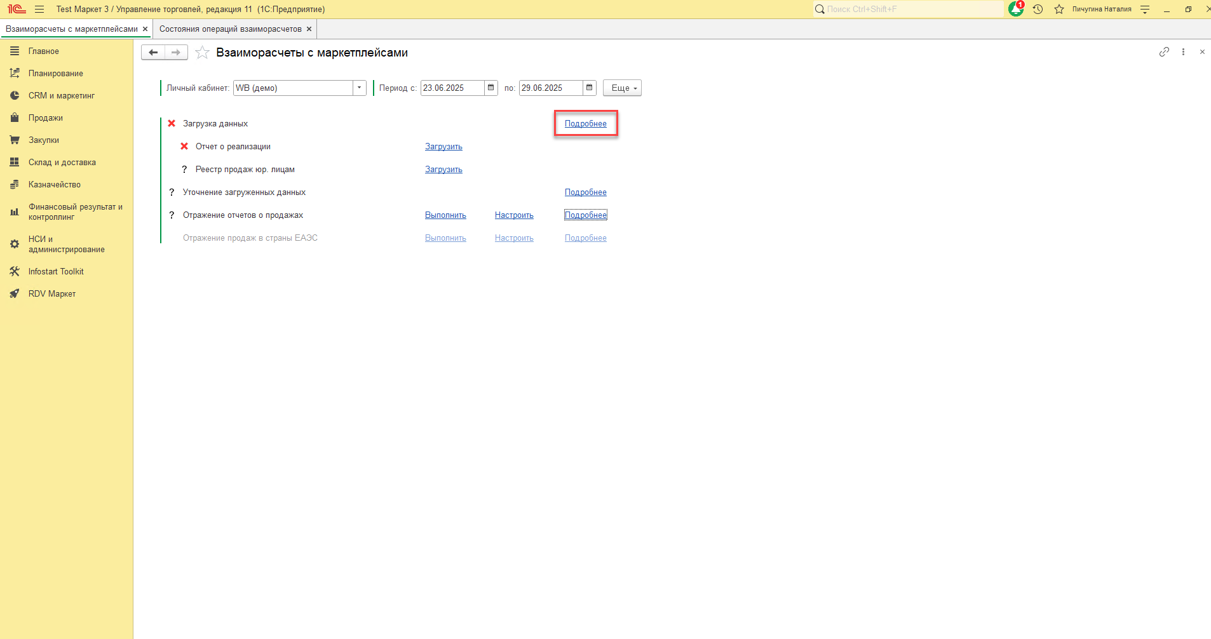Click Настроить for Отражение отчетов о продажах

[514, 215]
